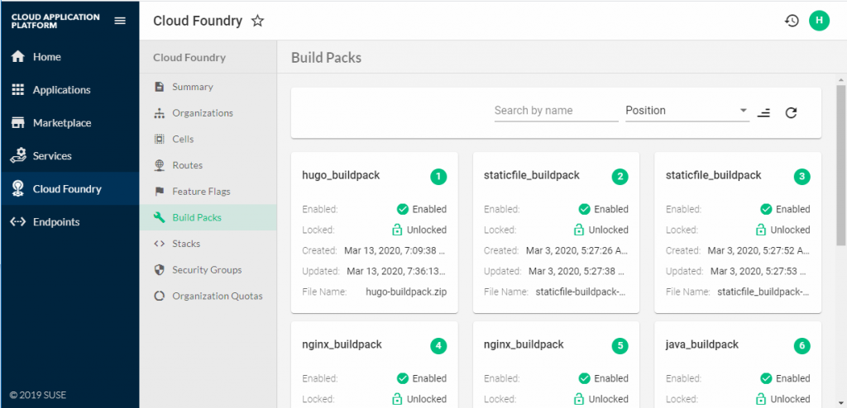Open the Security Groups page
847x408 pixels.
[207, 270]
